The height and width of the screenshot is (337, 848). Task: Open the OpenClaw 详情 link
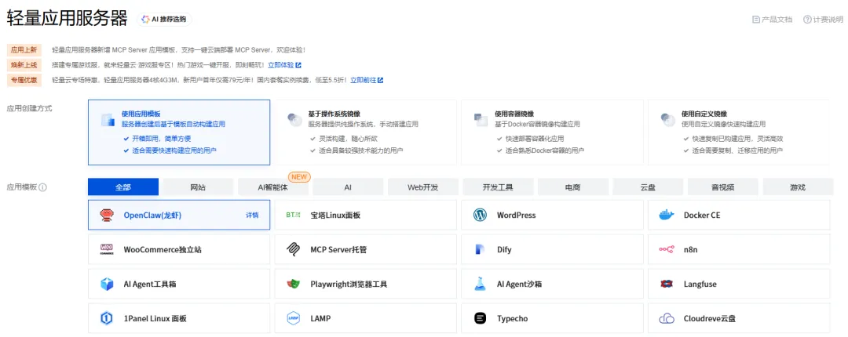(x=252, y=215)
